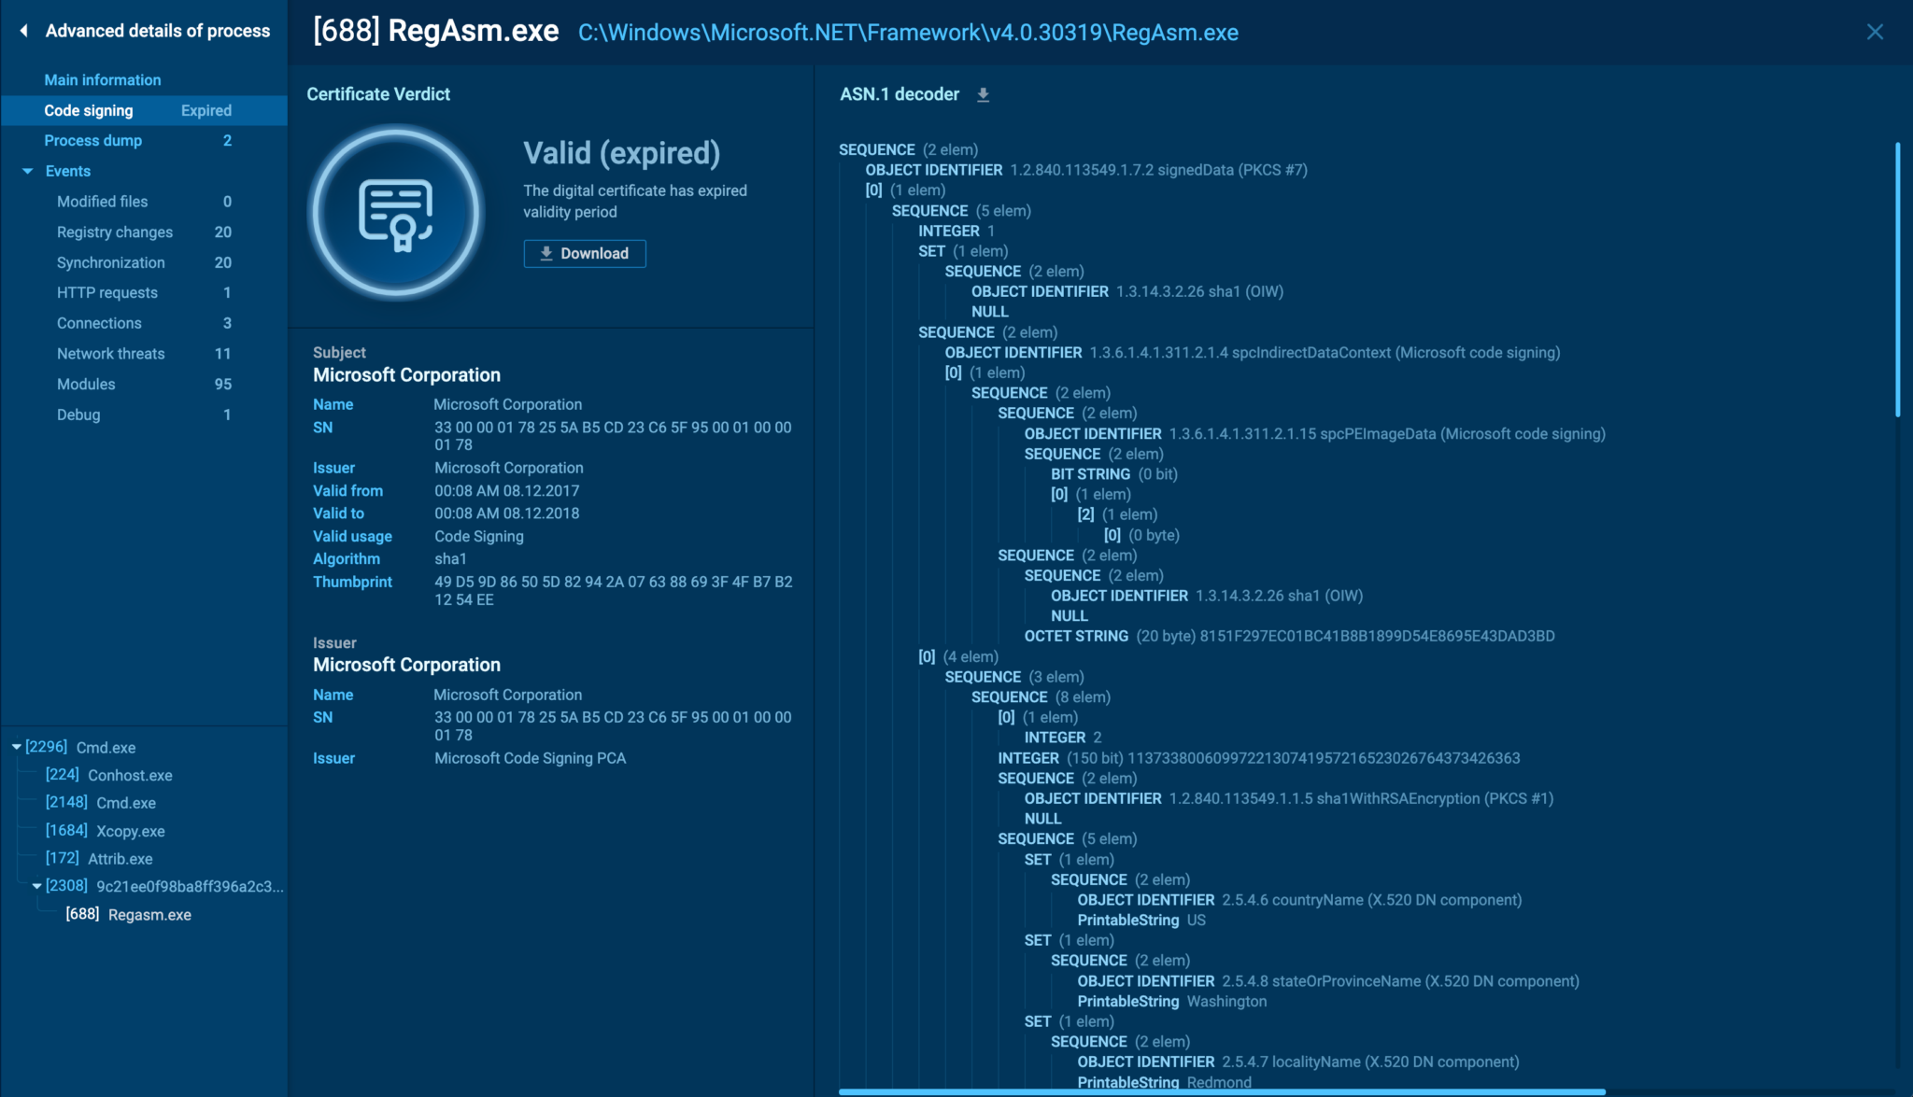Open the Modules events list
Image resolution: width=1913 pixels, height=1097 pixels.
[86, 385]
